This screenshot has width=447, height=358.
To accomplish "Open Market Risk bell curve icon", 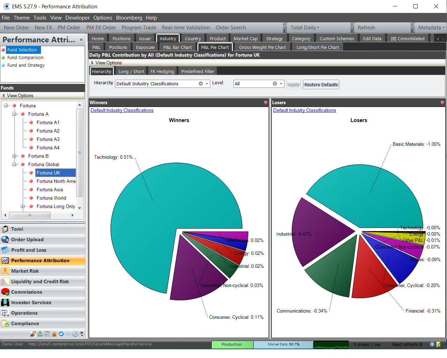I will (x=5, y=271).
